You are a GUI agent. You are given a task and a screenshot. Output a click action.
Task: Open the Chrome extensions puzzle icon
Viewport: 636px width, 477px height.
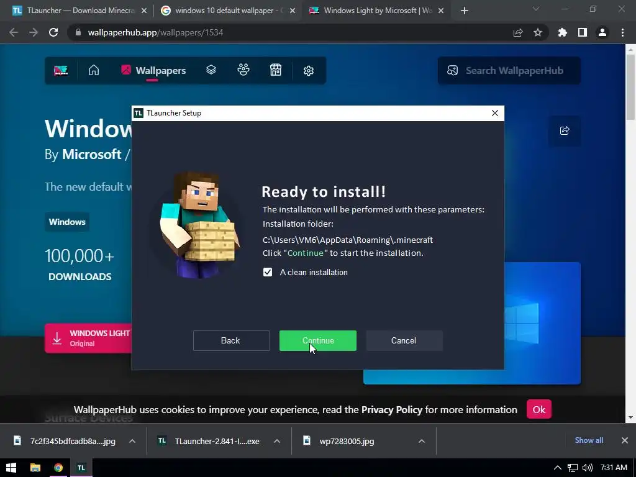point(563,32)
